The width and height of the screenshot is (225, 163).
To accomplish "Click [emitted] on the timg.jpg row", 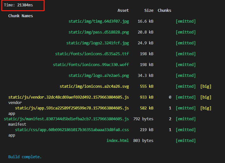I will (186, 21).
